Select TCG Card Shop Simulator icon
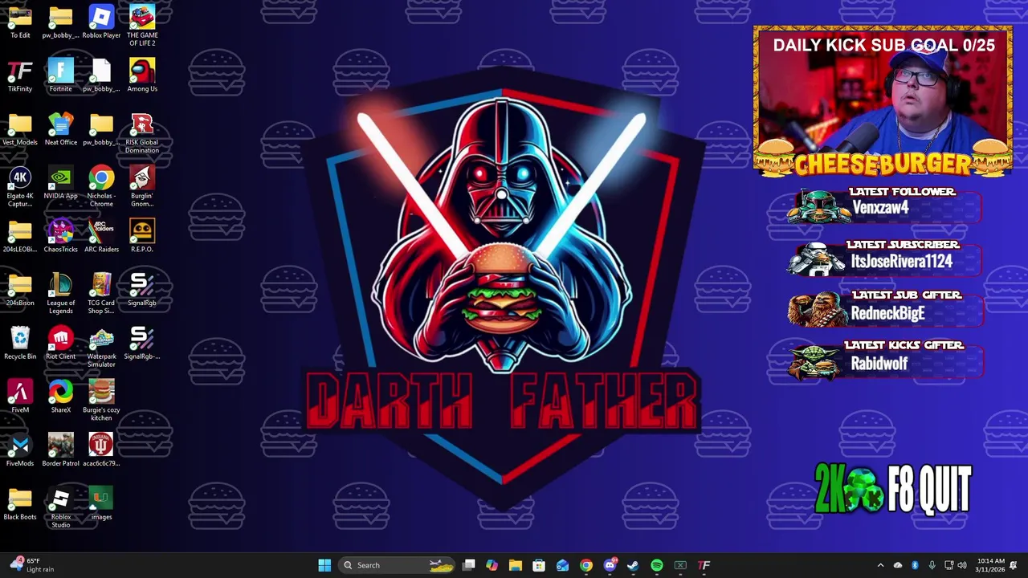 [x=101, y=294]
